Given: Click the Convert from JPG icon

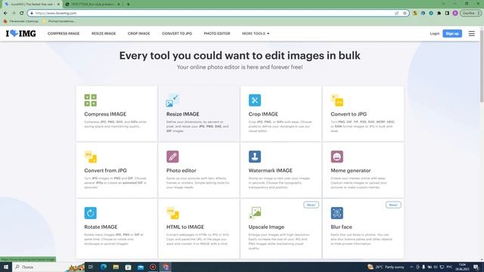Looking at the screenshot, I should pos(91,156).
